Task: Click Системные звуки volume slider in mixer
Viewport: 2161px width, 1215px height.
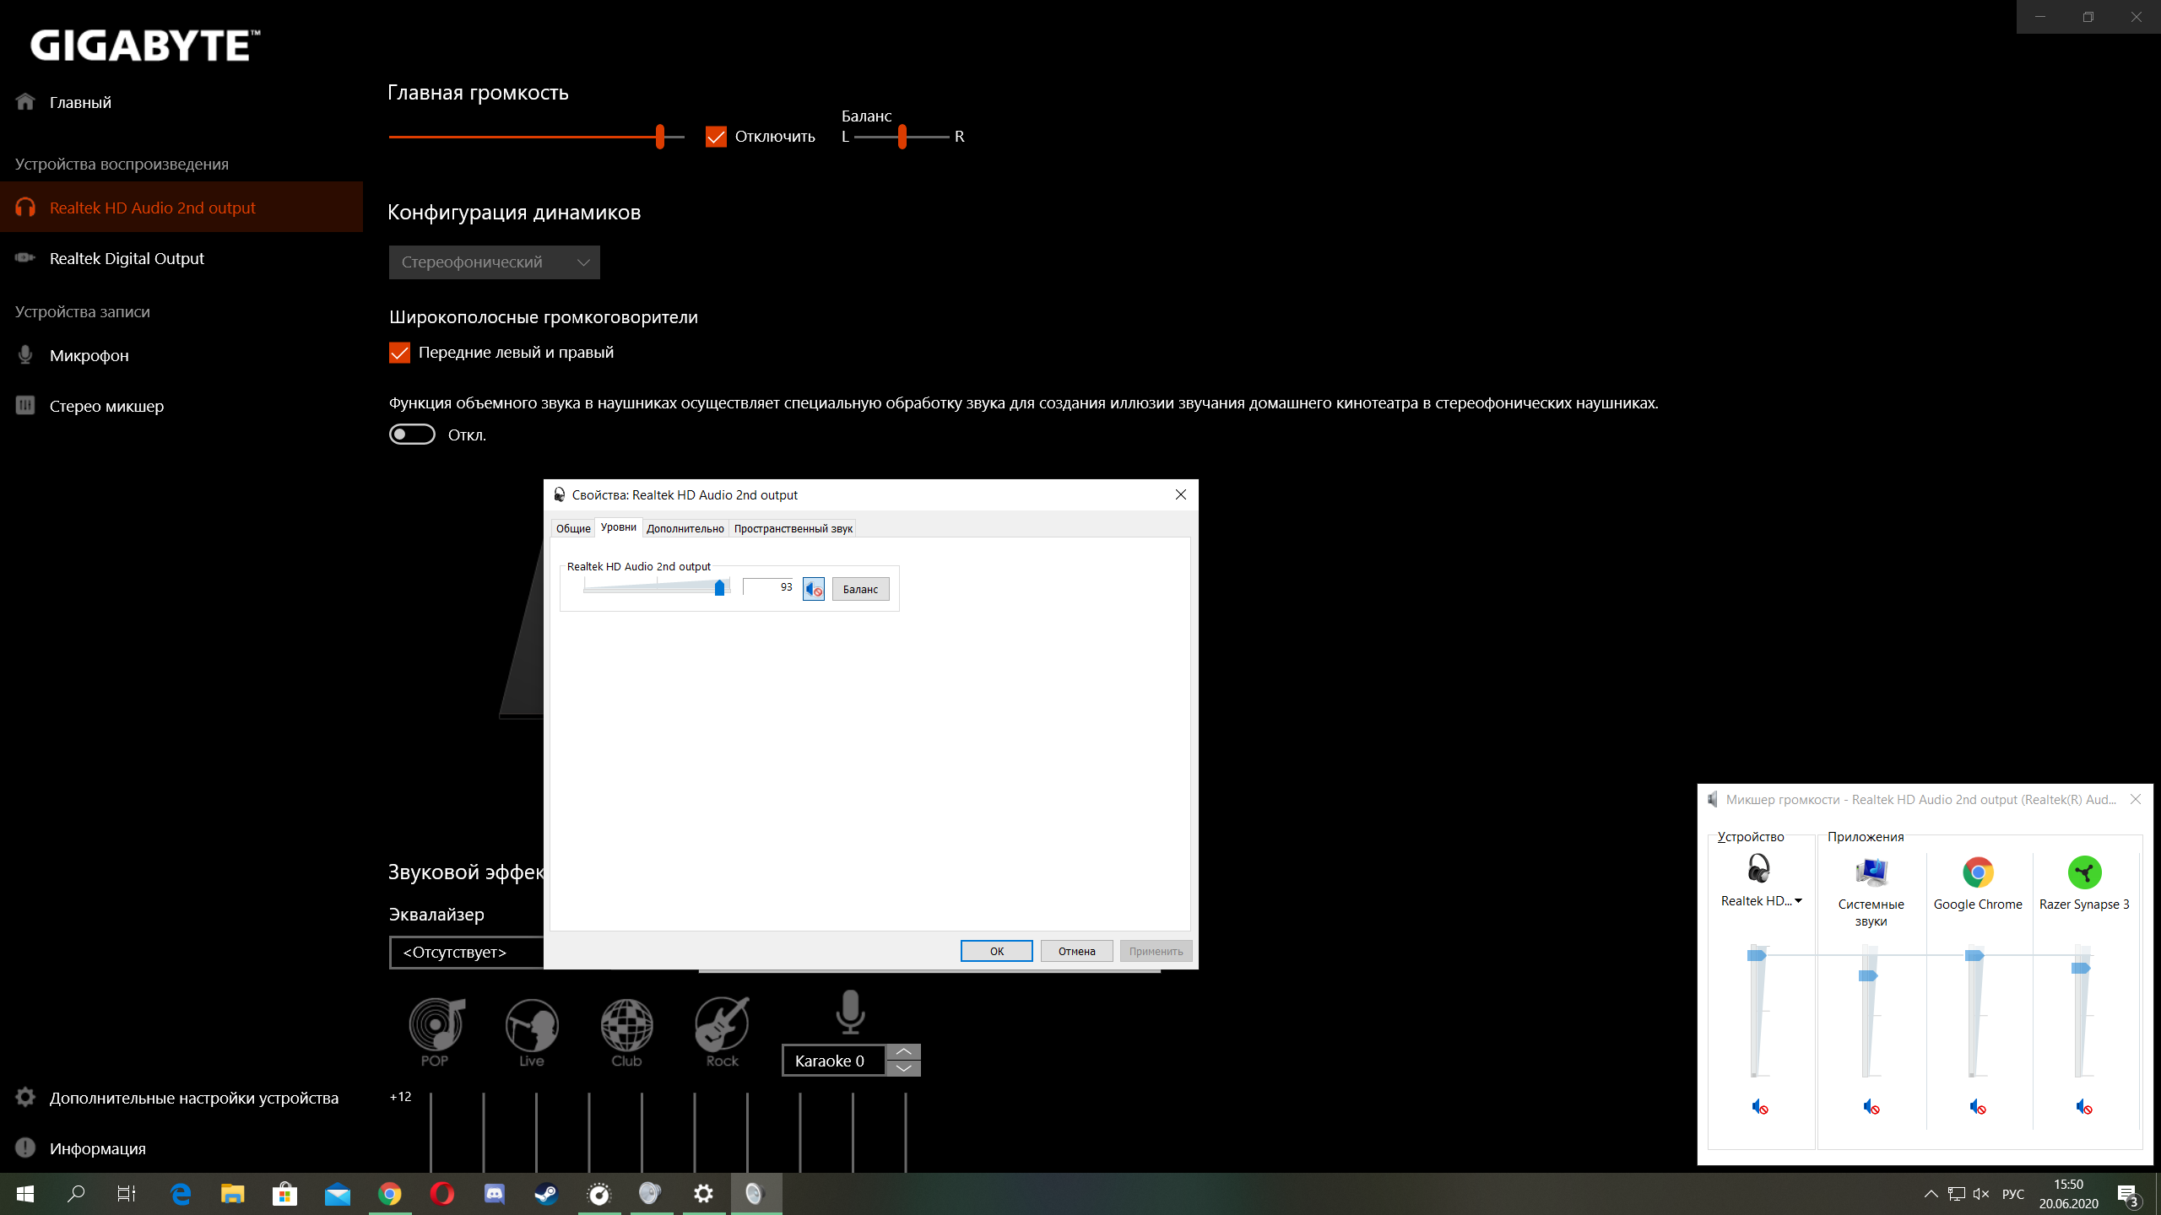Action: coord(1868,975)
